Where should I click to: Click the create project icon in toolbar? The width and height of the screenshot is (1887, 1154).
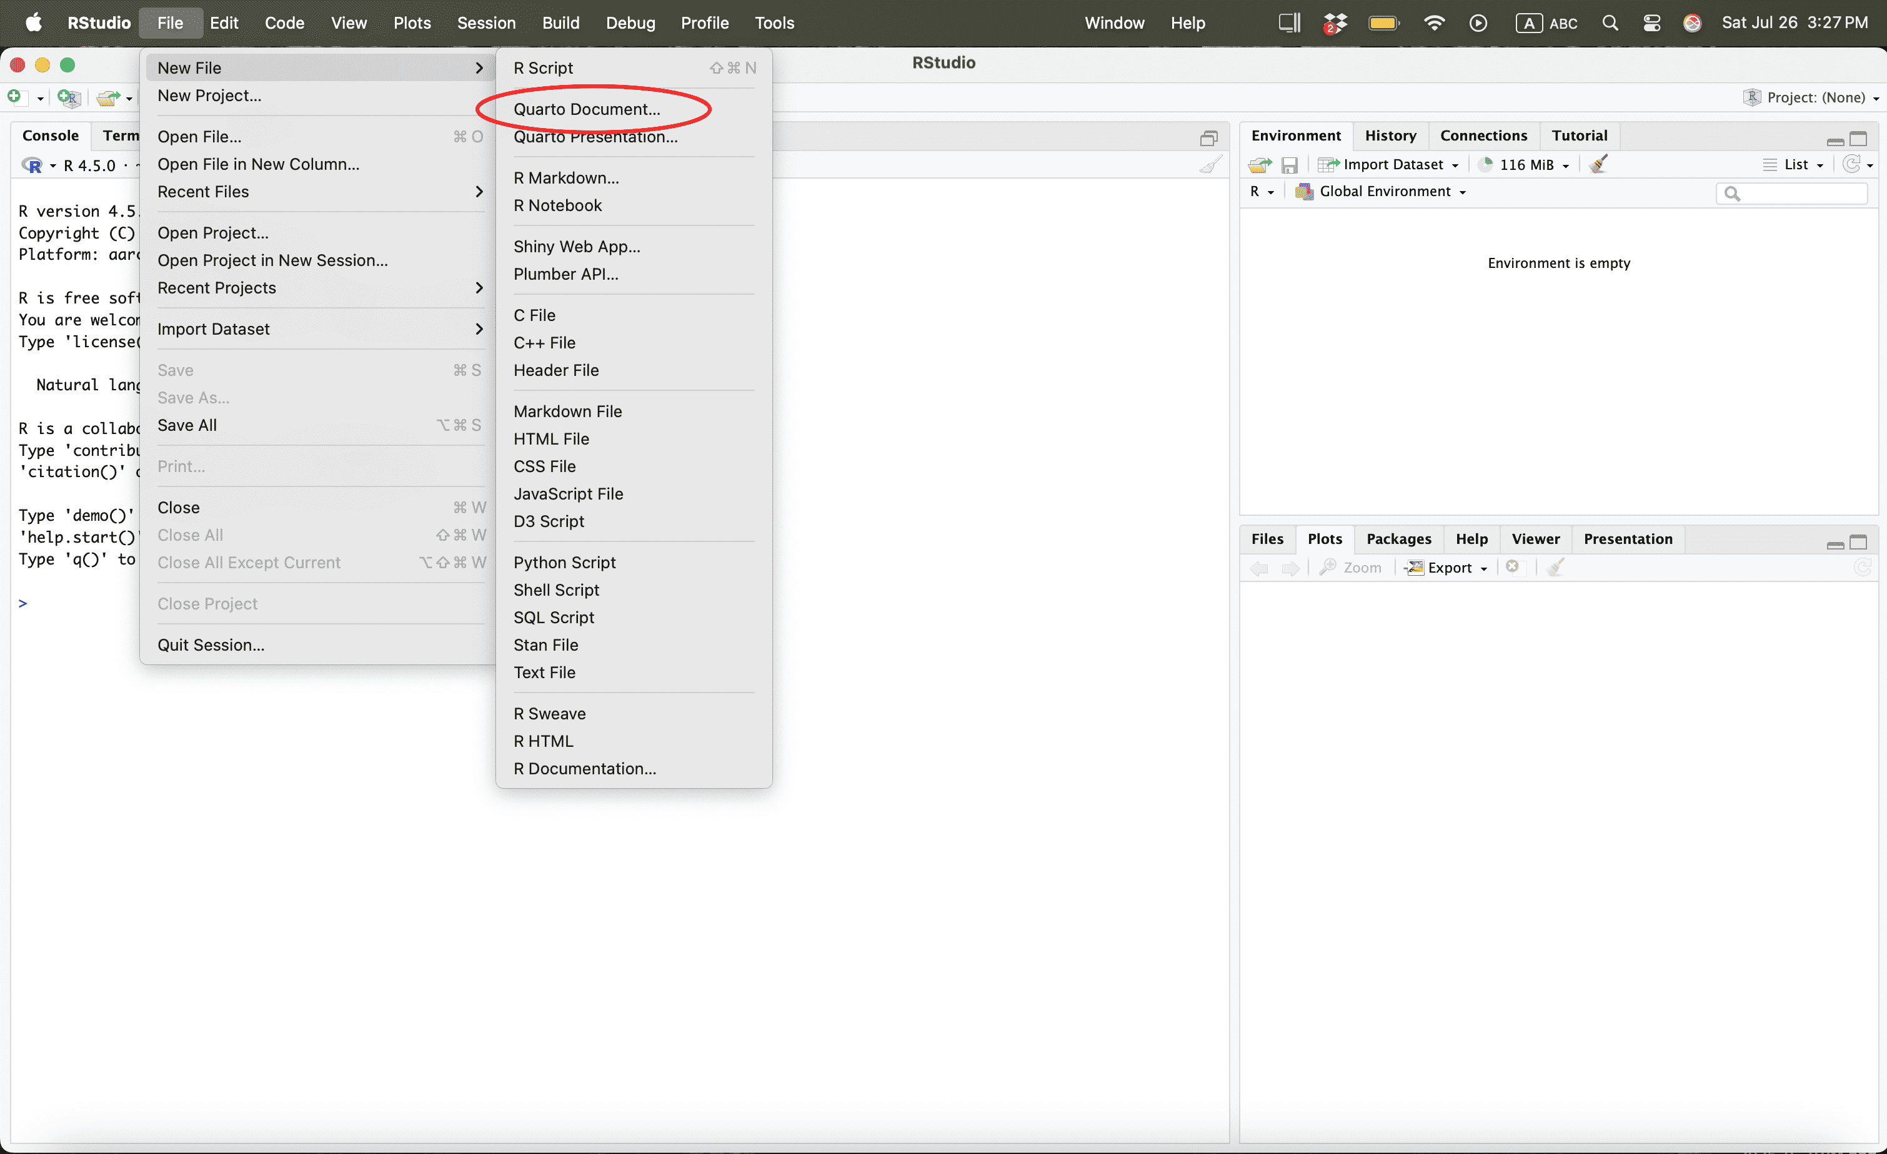(x=69, y=97)
